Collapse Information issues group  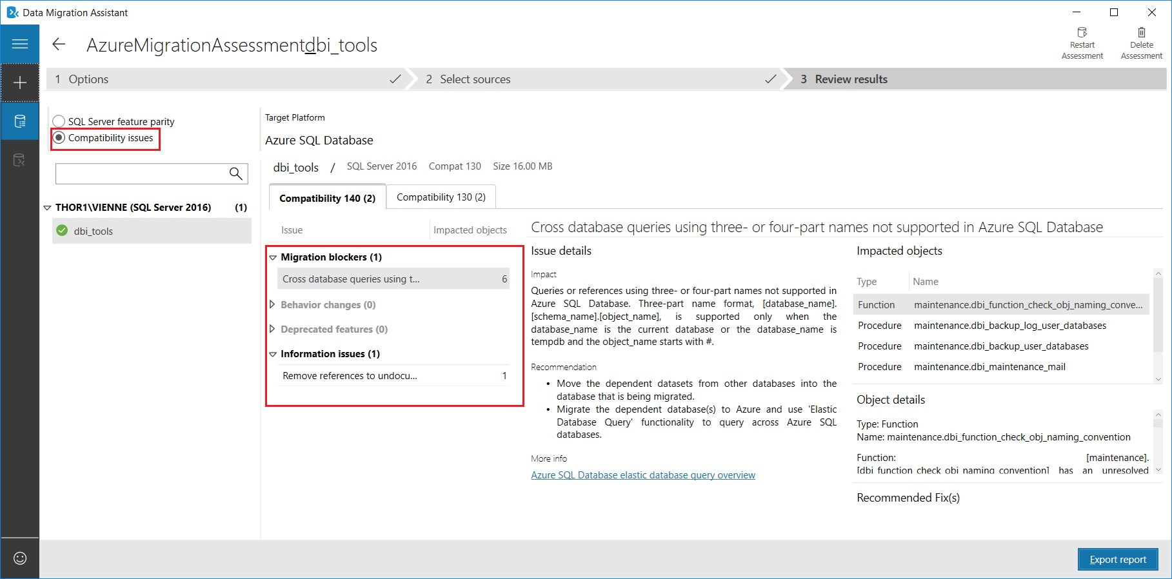273,354
